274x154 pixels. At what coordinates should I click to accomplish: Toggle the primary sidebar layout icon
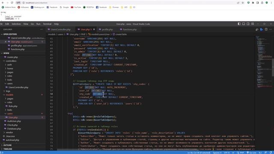point(239,24)
